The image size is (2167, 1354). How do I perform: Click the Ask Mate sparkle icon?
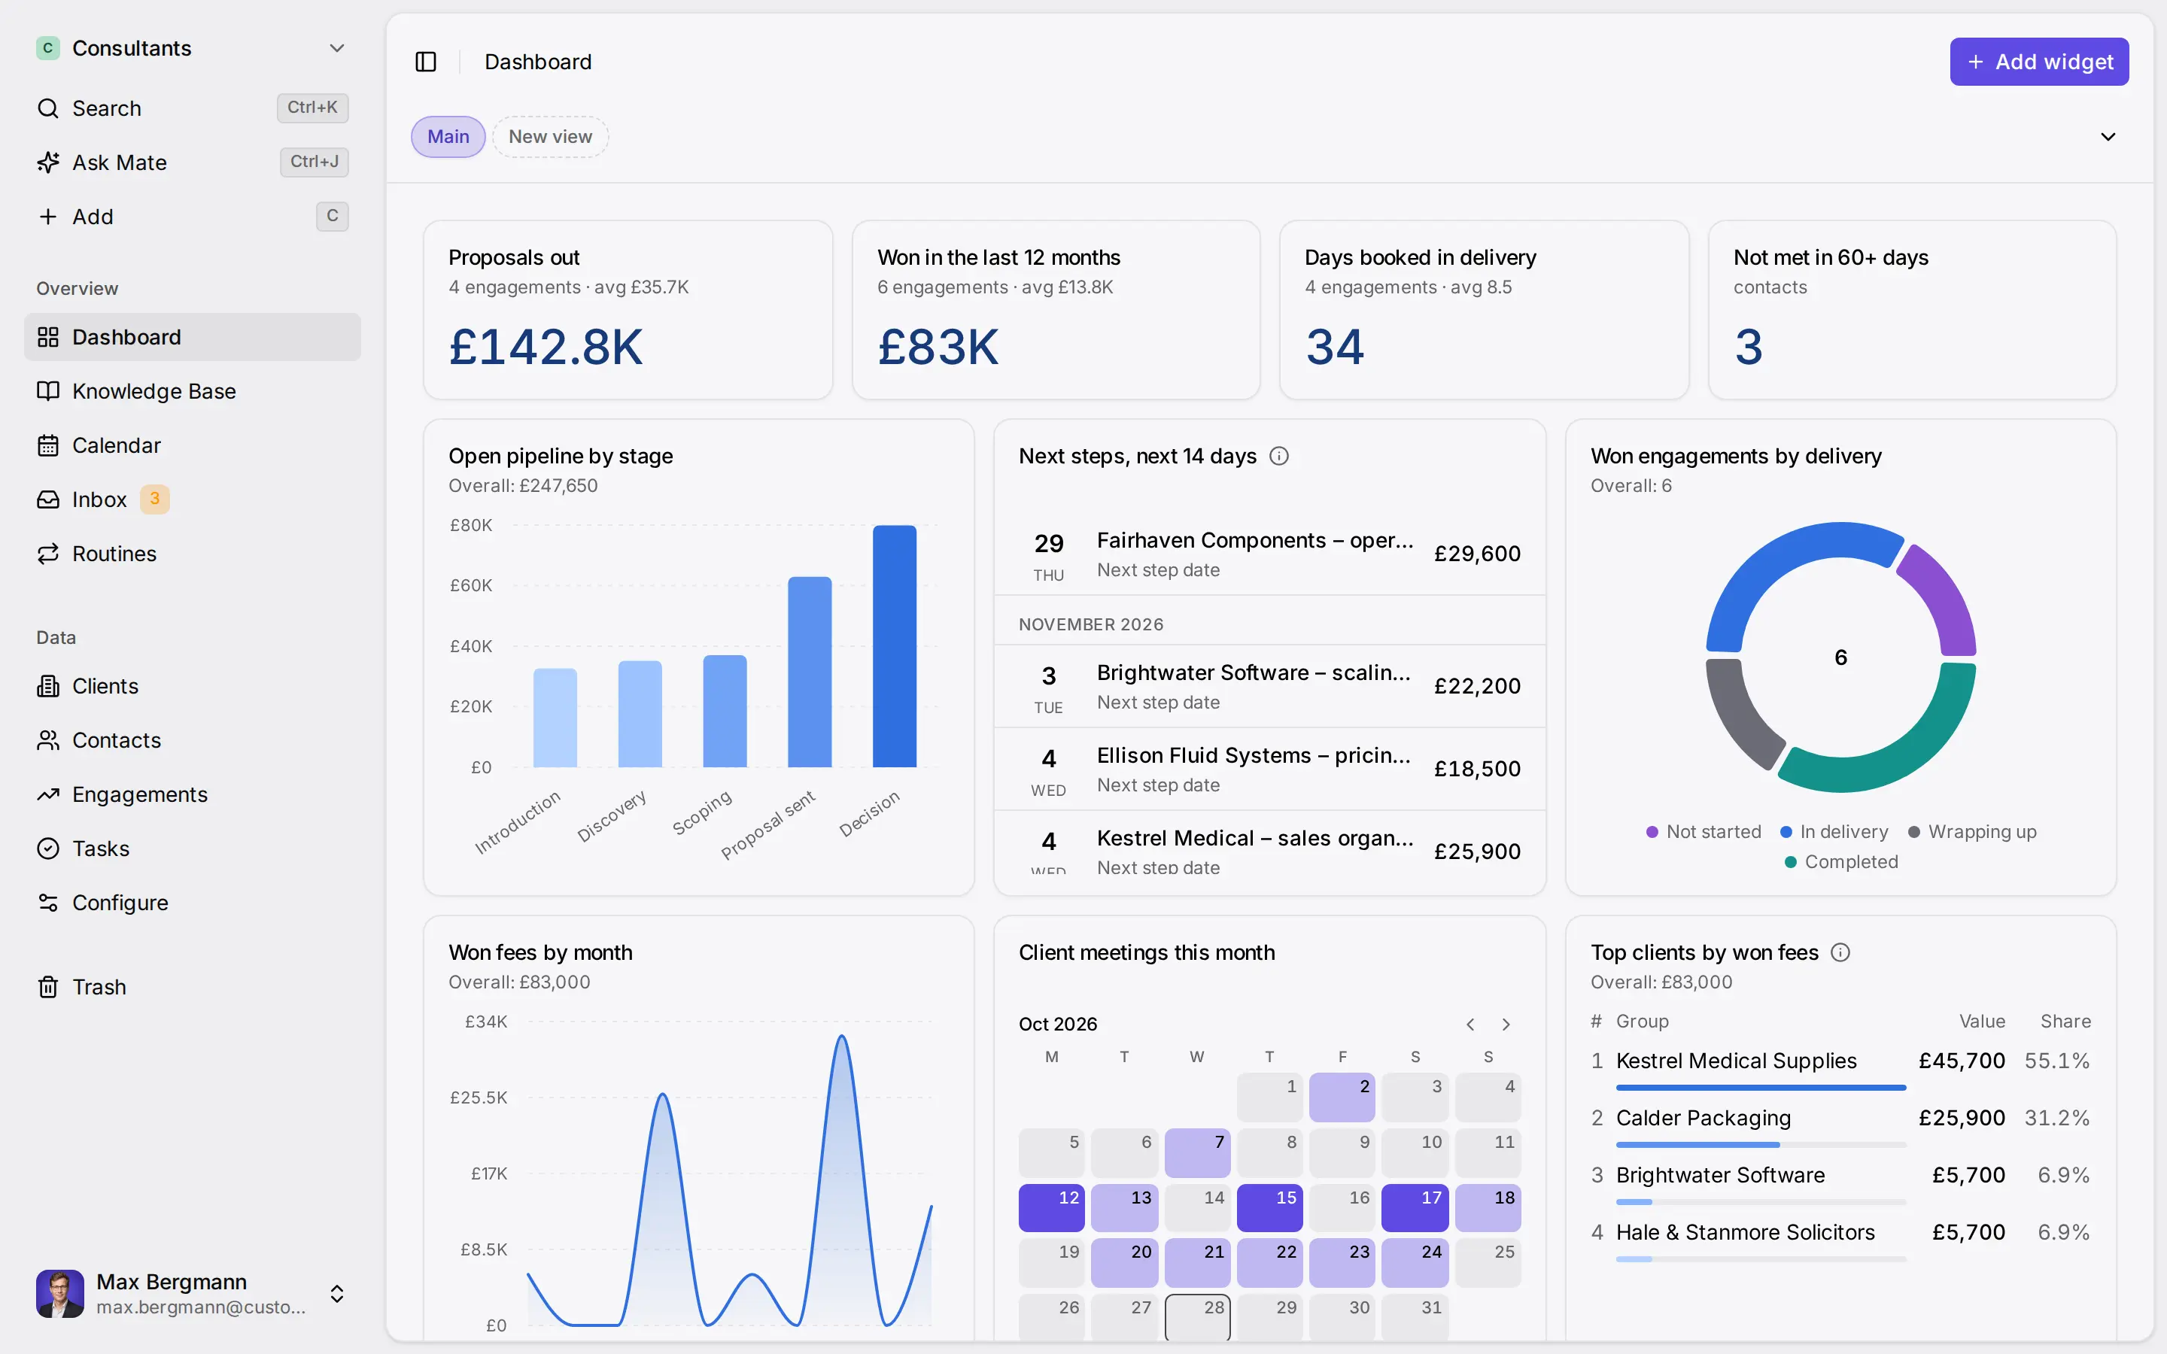[47, 163]
